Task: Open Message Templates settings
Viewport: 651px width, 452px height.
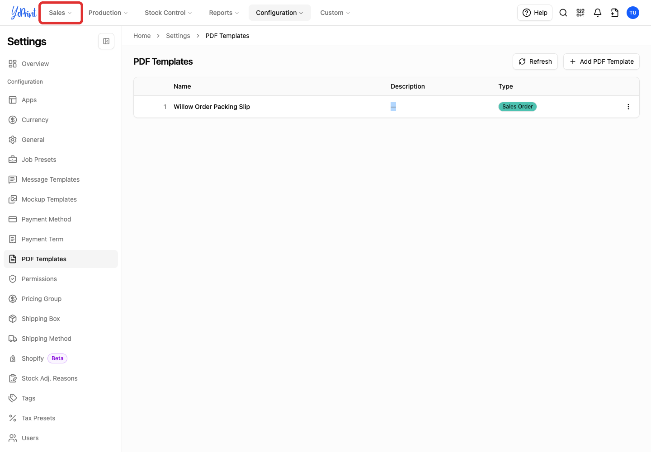Action: (x=61, y=179)
